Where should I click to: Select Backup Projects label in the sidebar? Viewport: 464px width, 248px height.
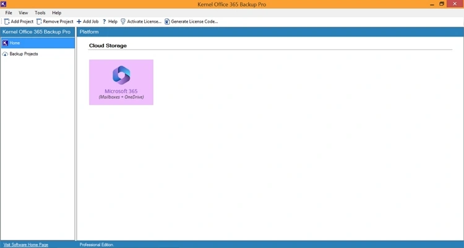click(x=24, y=54)
